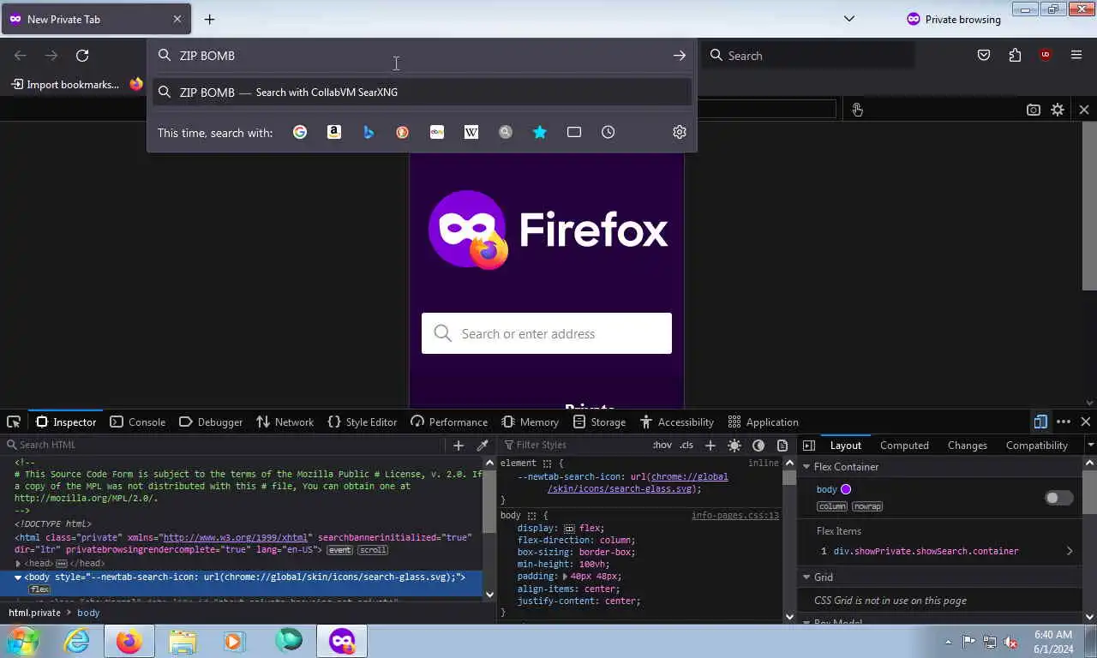Open the Storage tab
The width and height of the screenshot is (1097, 658).
(x=600, y=422)
